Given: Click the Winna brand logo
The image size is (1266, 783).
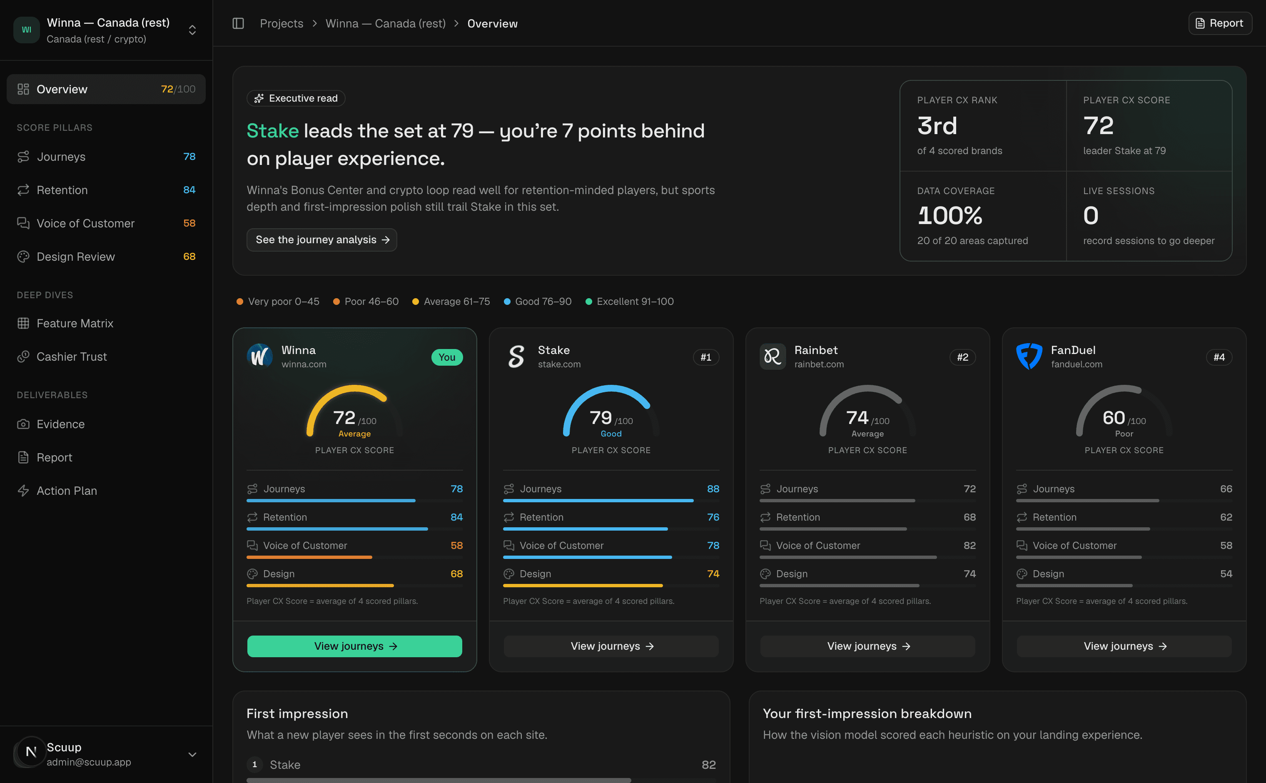Looking at the screenshot, I should (260, 356).
